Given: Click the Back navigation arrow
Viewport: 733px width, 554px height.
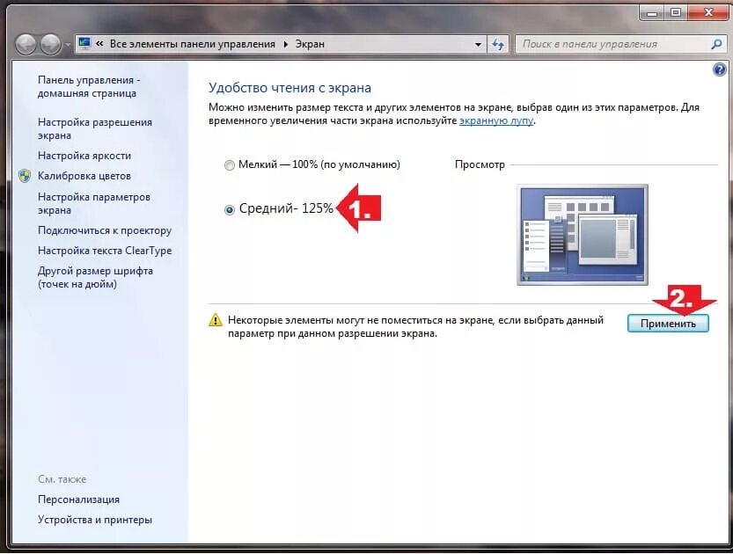Looking at the screenshot, I should [x=26, y=44].
